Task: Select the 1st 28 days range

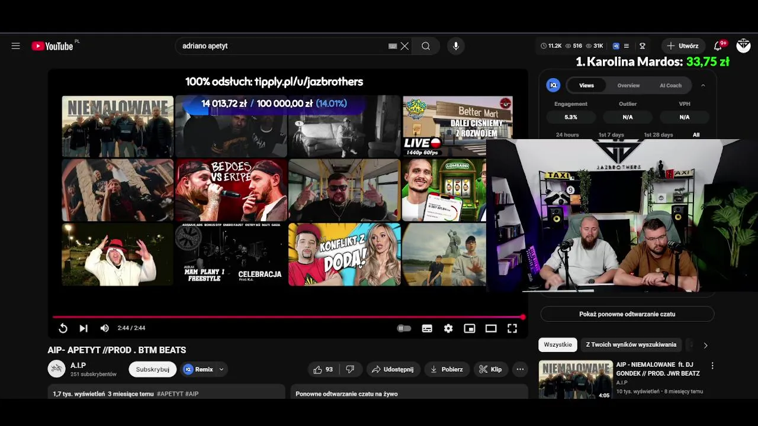Action: pyautogui.click(x=659, y=135)
